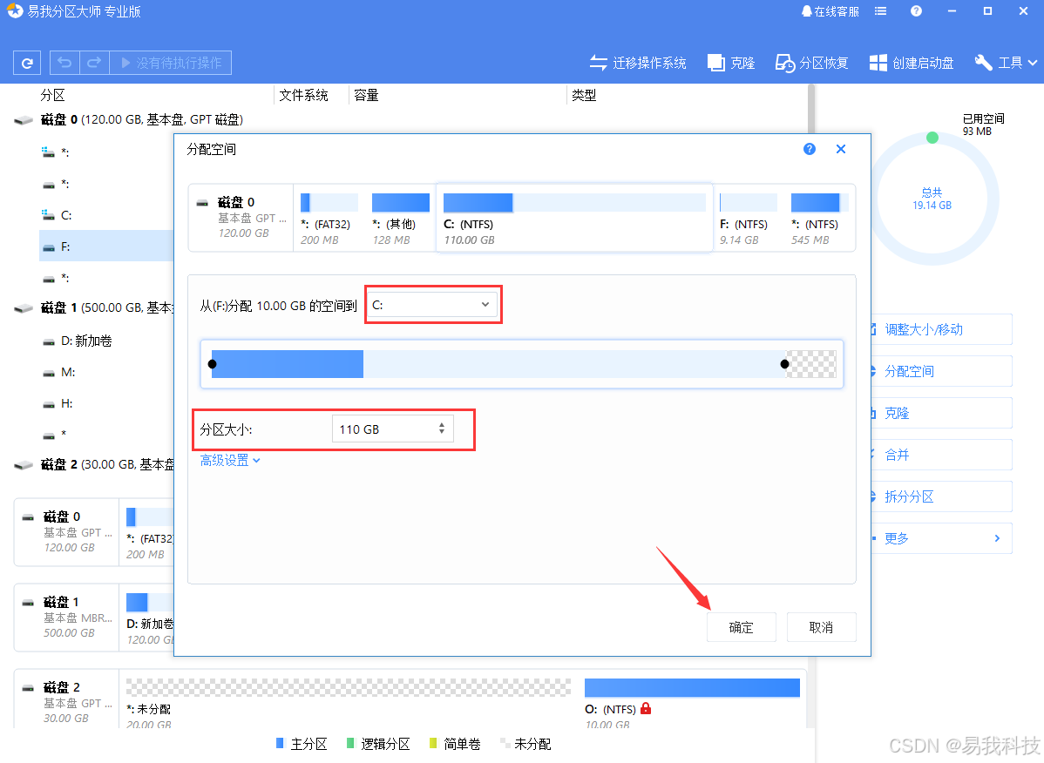The image size is (1044, 763).
Task: Click the undo arrow icon
Action: coord(64,63)
